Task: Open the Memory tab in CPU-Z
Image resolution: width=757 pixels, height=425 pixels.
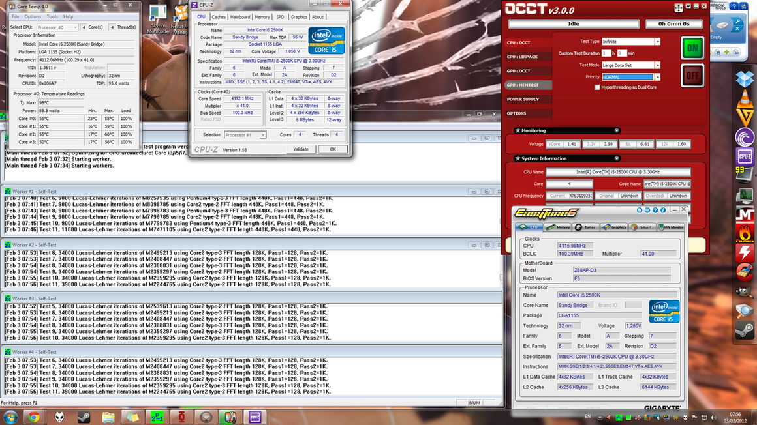Action: pos(262,17)
